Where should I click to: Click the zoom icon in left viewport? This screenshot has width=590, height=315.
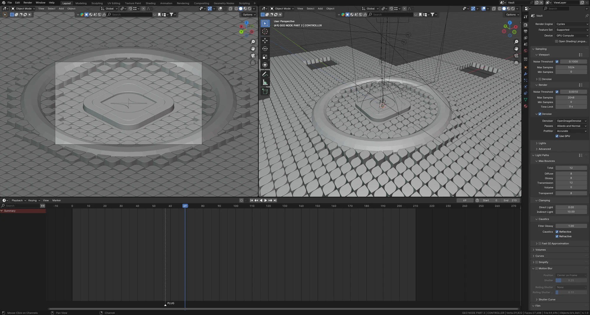[x=253, y=42]
